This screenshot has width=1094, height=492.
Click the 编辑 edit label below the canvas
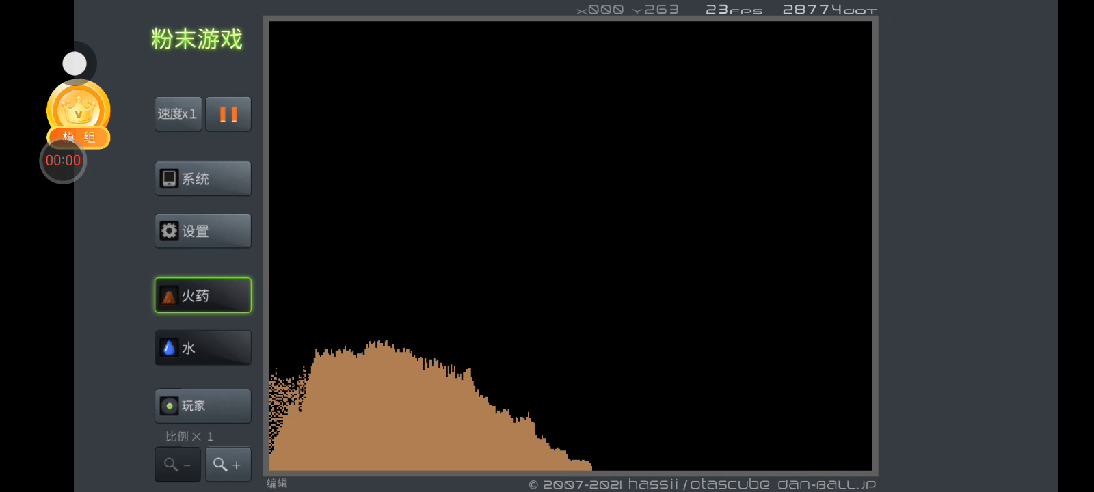click(277, 483)
